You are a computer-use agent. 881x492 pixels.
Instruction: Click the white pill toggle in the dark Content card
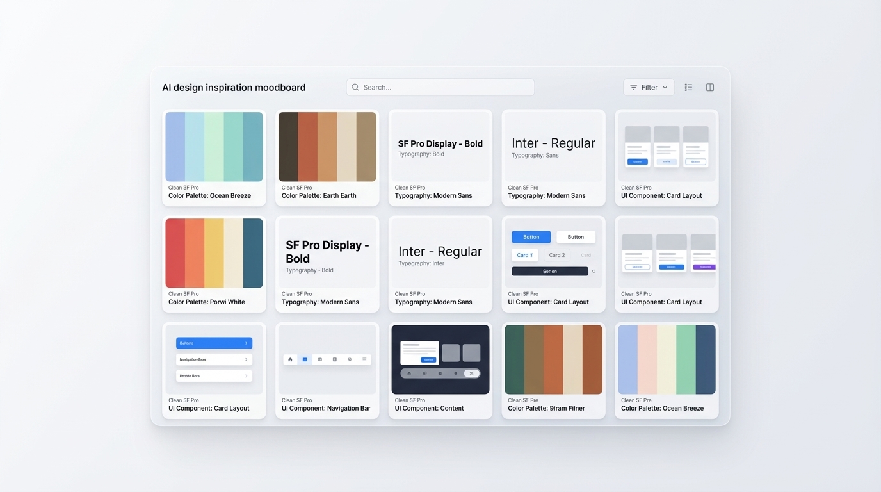(x=472, y=373)
